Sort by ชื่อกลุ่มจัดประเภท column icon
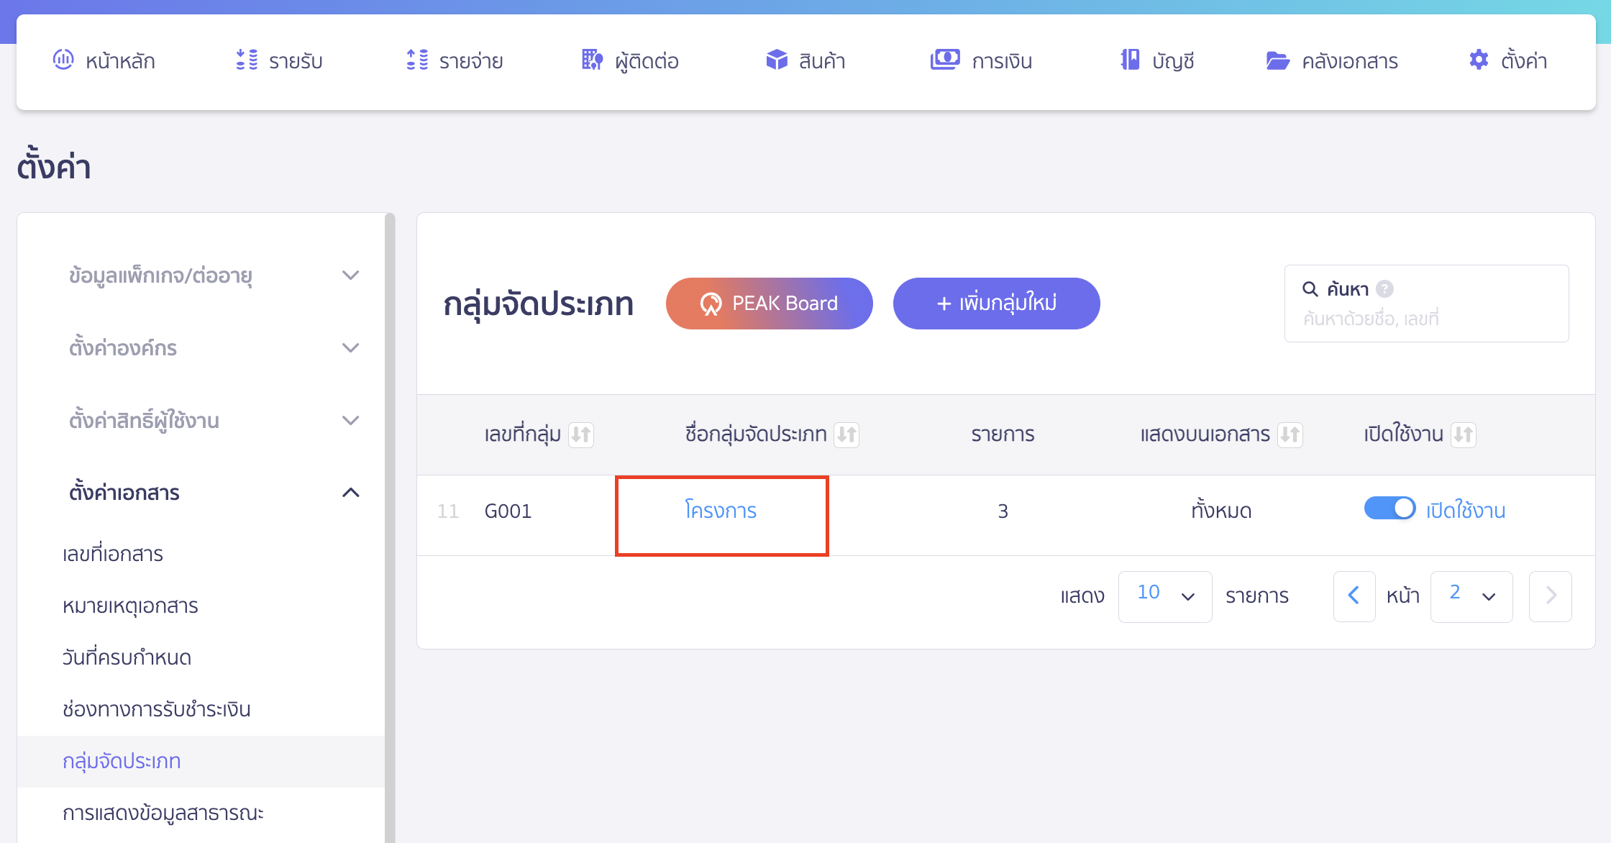The width and height of the screenshot is (1611, 843). point(846,434)
